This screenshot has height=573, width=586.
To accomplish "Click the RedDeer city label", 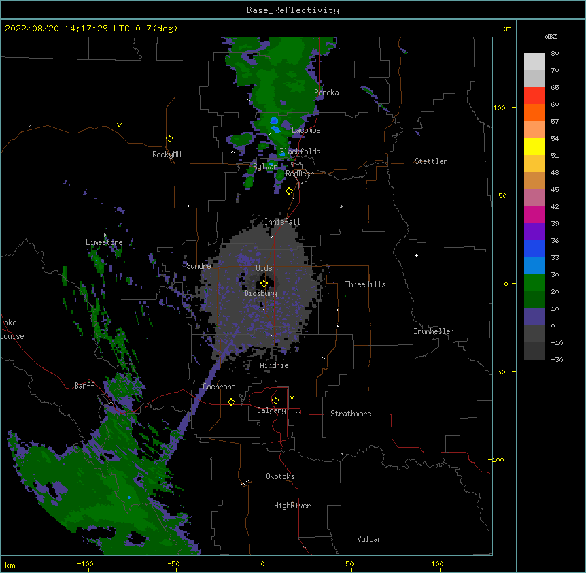I will coord(299,174).
